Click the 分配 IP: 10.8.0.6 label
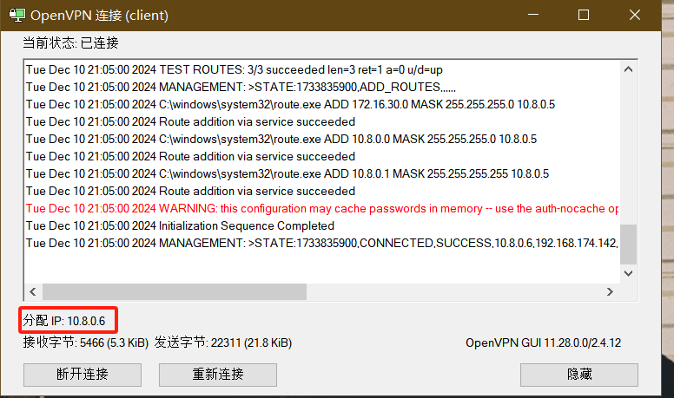Viewport: 674px width, 398px height. pyautogui.click(x=64, y=321)
